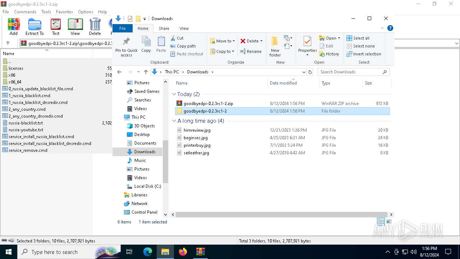Click the Copy icon in Explorer ribbon
This screenshot has width=460, height=259.
click(x=146, y=45)
